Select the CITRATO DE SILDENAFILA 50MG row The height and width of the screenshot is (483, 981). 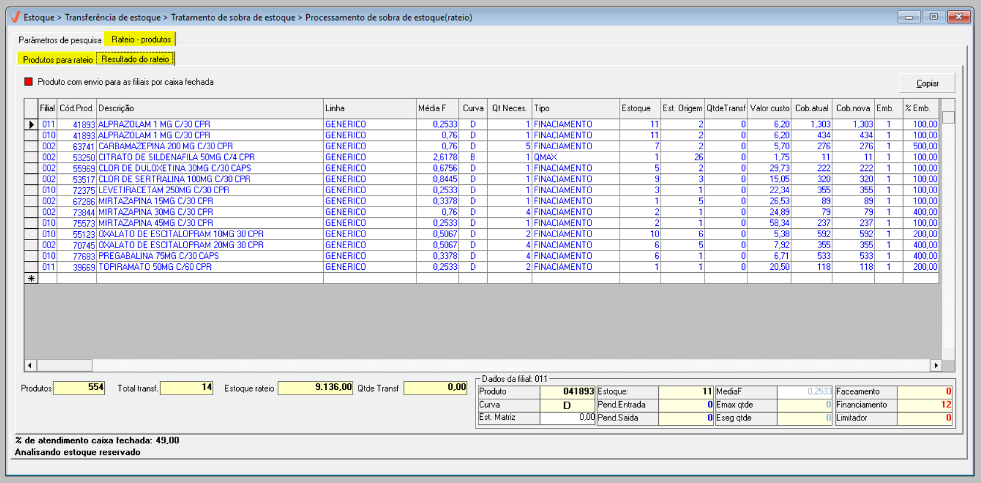pos(176,157)
